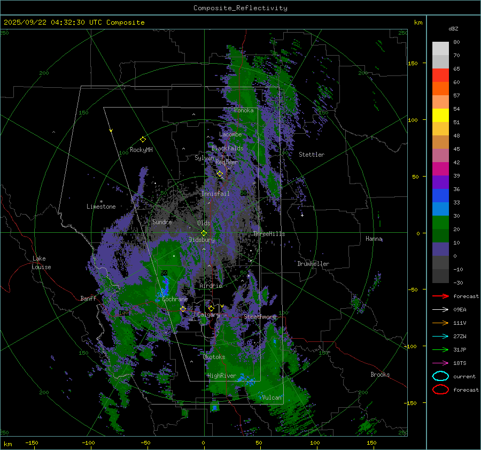The width and height of the screenshot is (481, 450).
Task: Click the Stettler town label
Action: (311, 155)
